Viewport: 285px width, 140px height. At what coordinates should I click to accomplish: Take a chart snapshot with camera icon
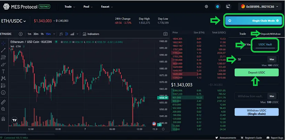pos(166,34)
